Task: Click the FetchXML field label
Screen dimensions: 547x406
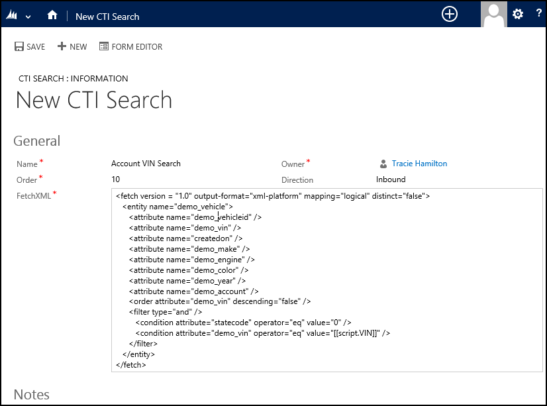Action: [34, 195]
